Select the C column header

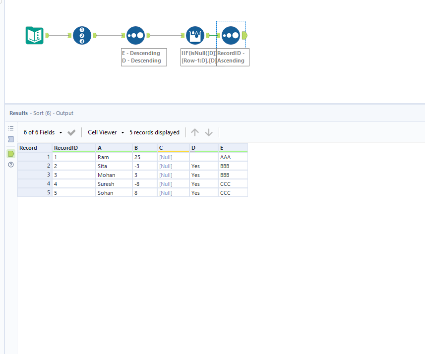[x=173, y=148]
